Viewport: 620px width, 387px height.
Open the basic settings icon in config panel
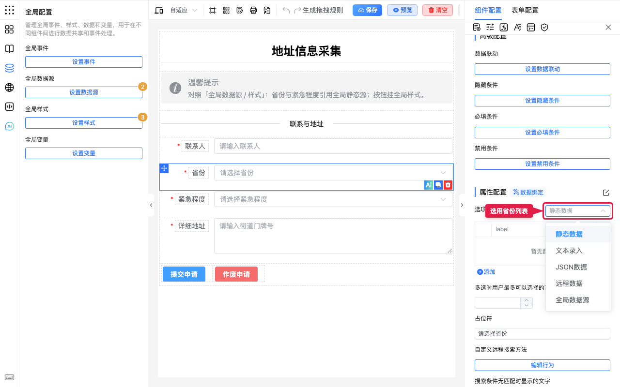pos(477,27)
